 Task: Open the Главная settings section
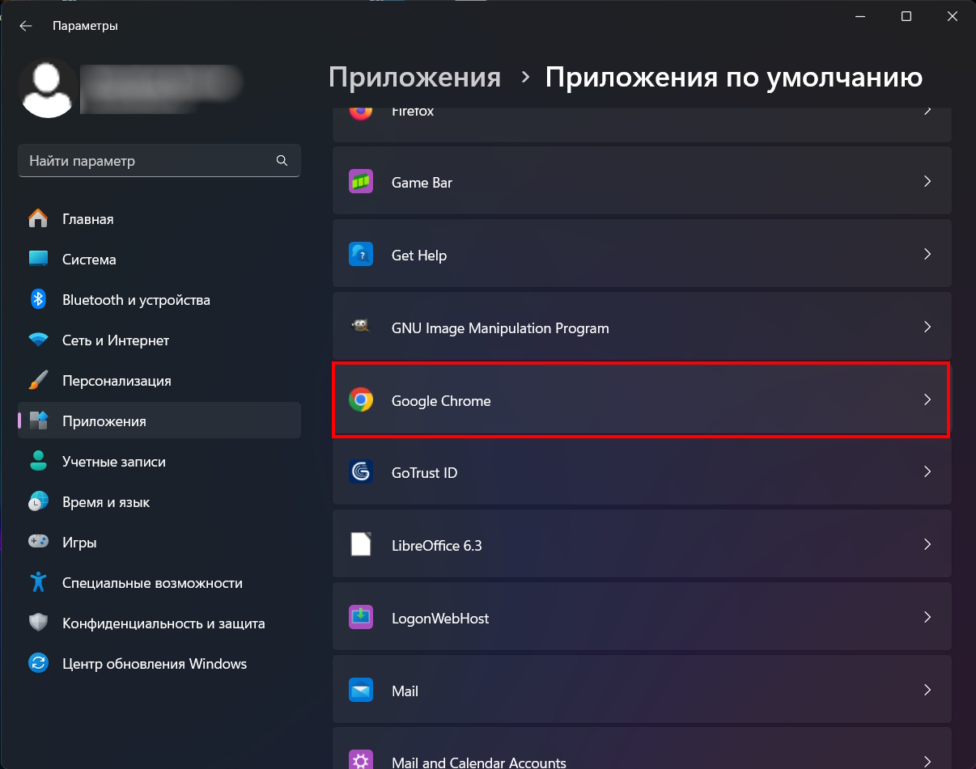[159, 219]
